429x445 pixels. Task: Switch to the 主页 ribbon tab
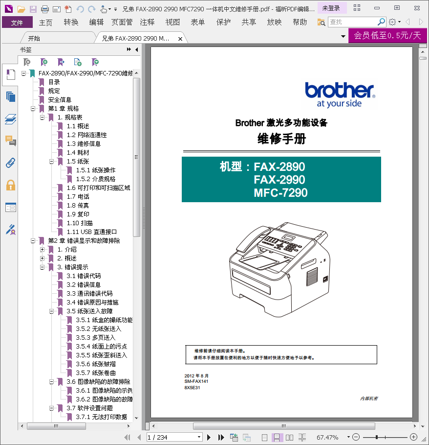point(45,22)
